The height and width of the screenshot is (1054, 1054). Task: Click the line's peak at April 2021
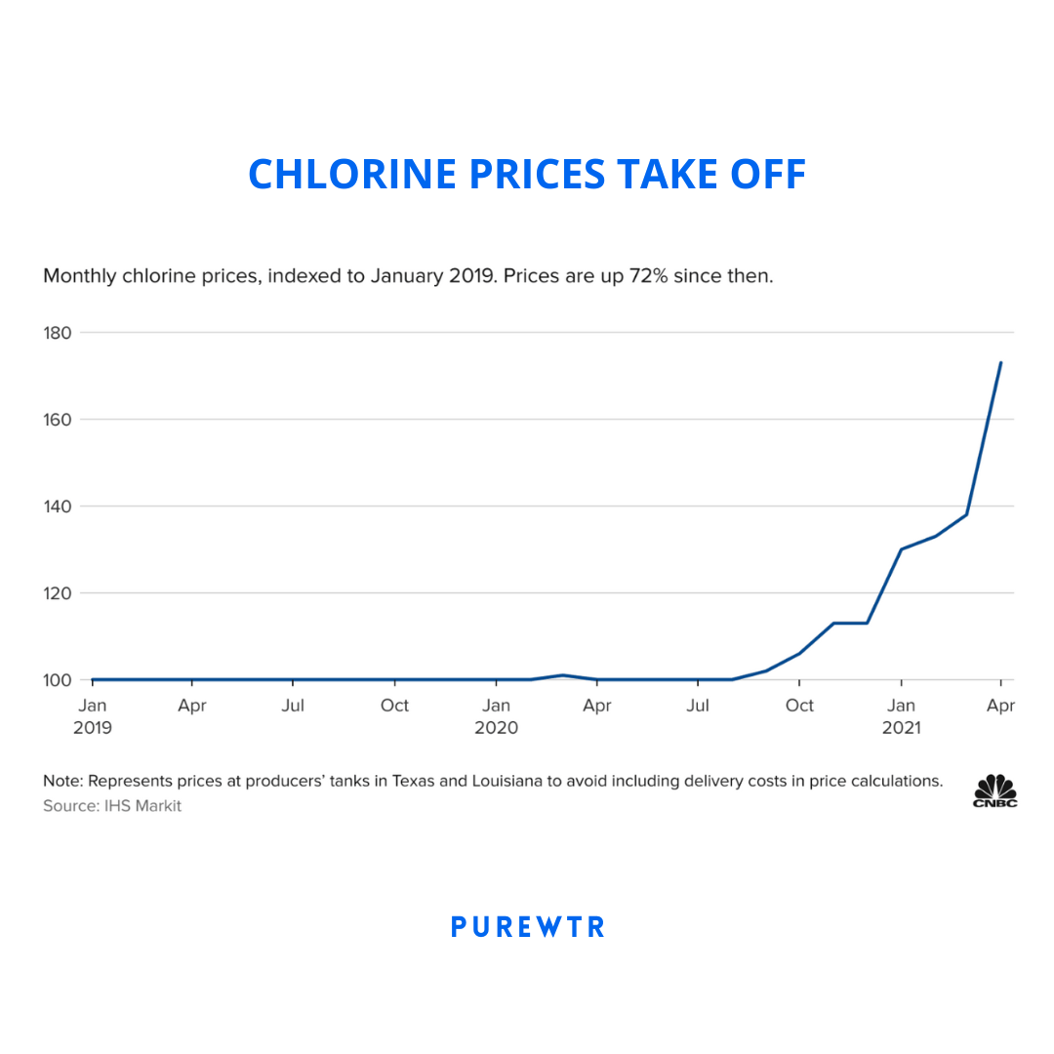[1000, 363]
